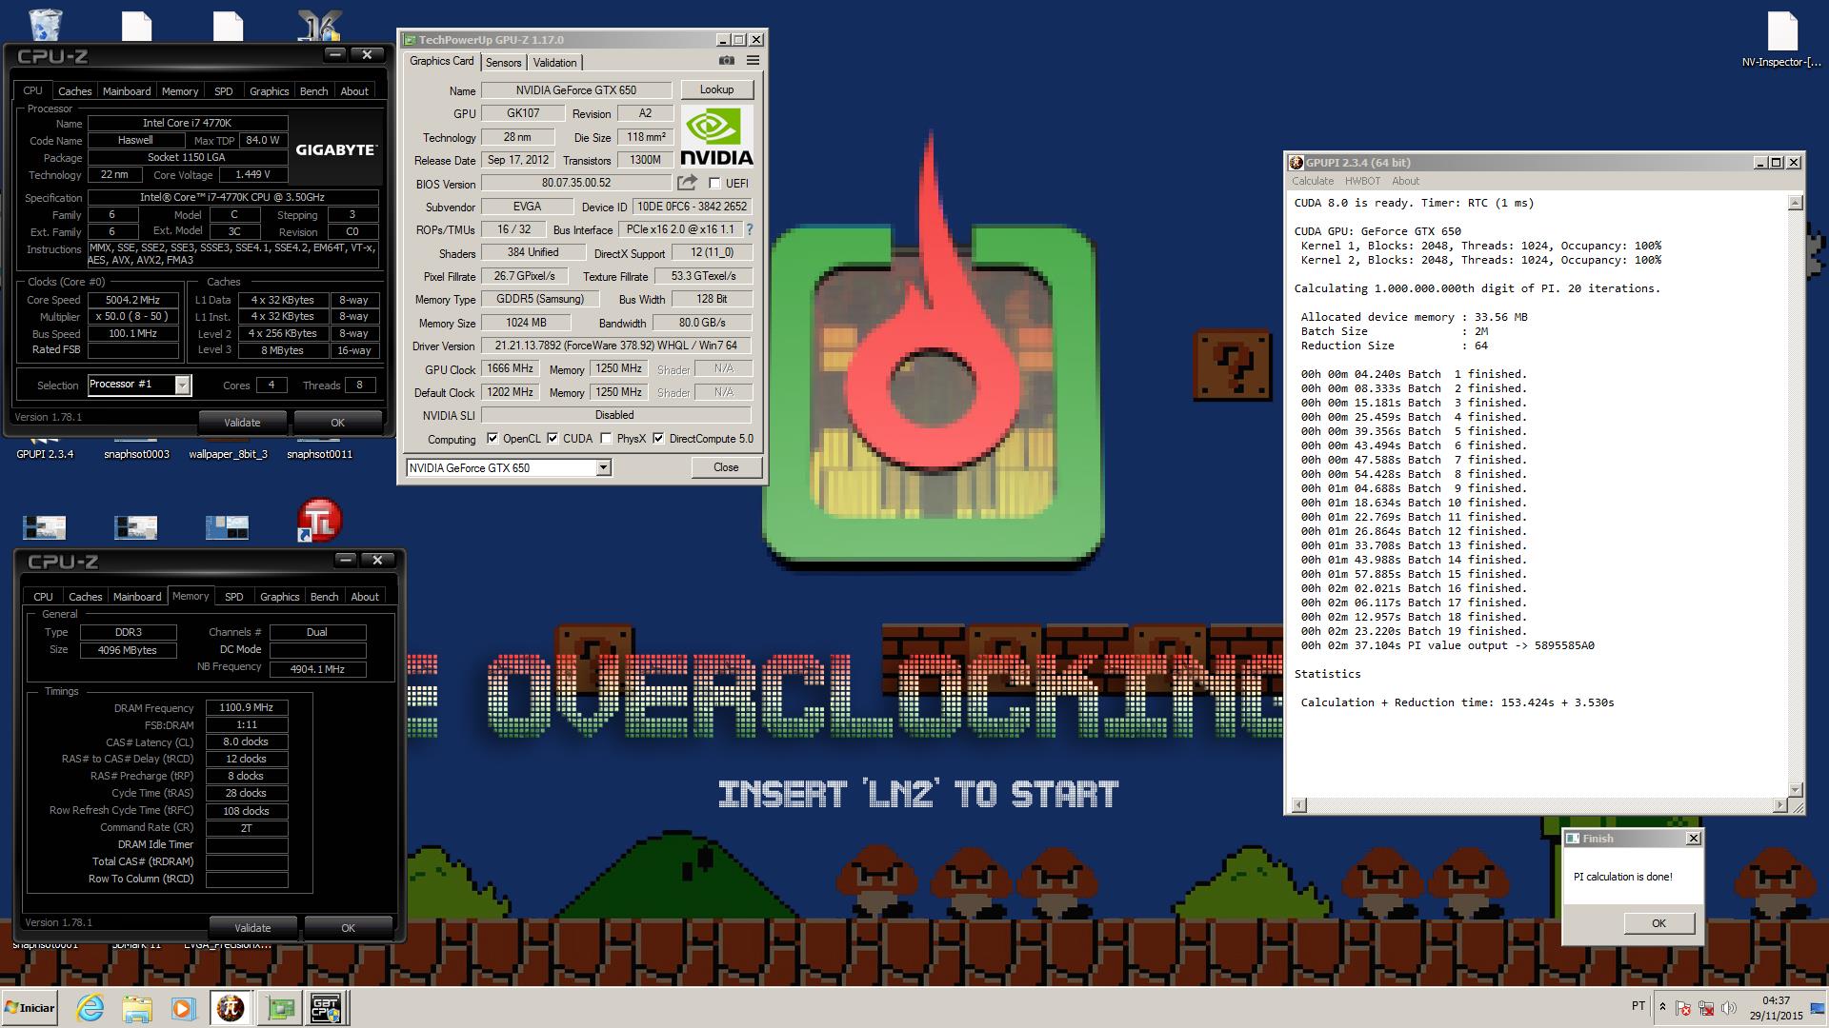Click the red TL shortcut desktop icon
Image resolution: width=1829 pixels, height=1028 pixels.
[319, 521]
